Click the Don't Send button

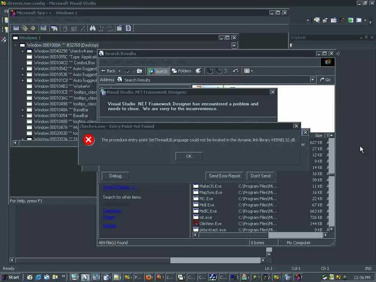pos(260,176)
